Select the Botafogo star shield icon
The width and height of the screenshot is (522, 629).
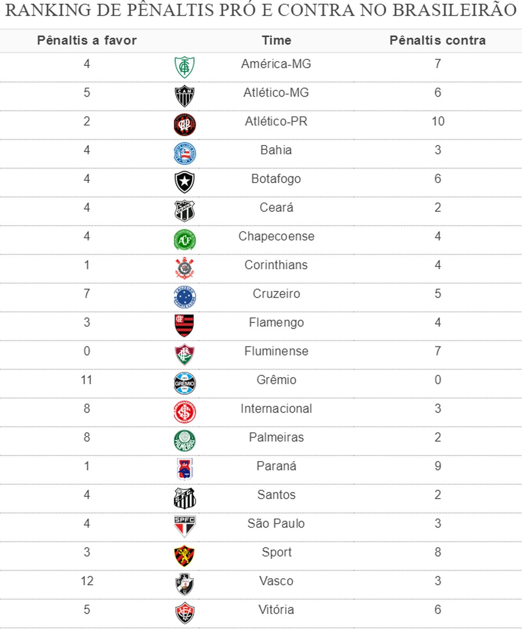click(x=184, y=183)
